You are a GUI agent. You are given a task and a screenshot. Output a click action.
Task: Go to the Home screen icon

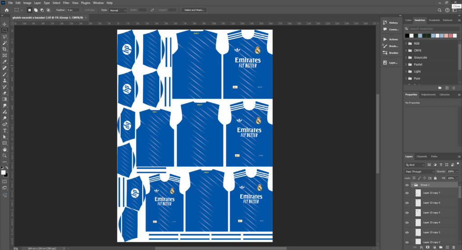(x=6, y=10)
